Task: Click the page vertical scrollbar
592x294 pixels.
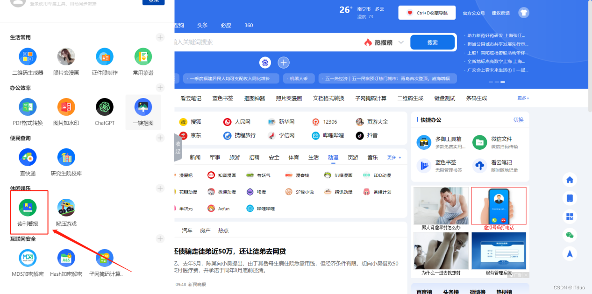Action: coord(590,56)
